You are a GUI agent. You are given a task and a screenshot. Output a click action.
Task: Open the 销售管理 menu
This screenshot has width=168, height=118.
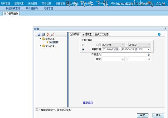click(x=60, y=3)
